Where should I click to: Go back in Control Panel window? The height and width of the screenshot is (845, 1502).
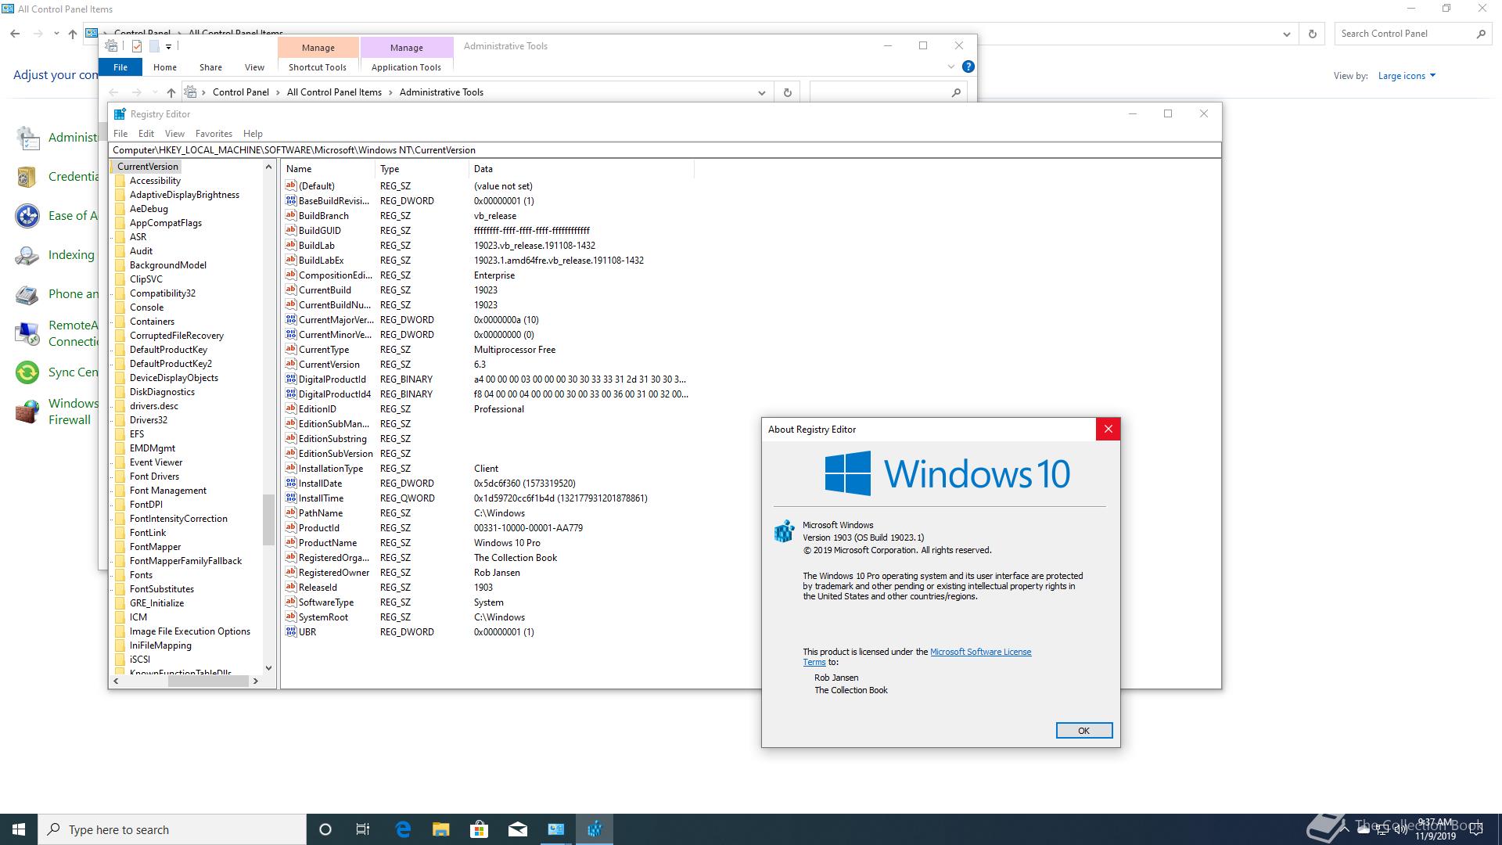(15, 34)
